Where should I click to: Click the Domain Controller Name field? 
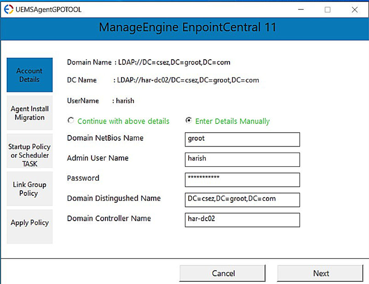pos(242,220)
